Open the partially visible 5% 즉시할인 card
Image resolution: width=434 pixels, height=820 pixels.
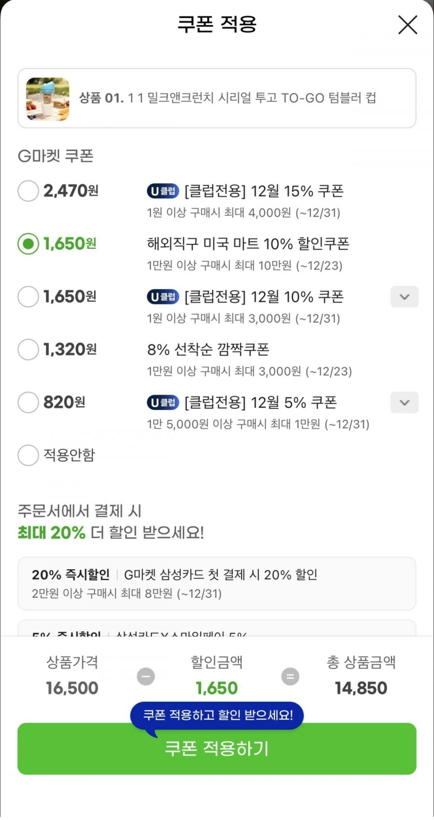217,629
